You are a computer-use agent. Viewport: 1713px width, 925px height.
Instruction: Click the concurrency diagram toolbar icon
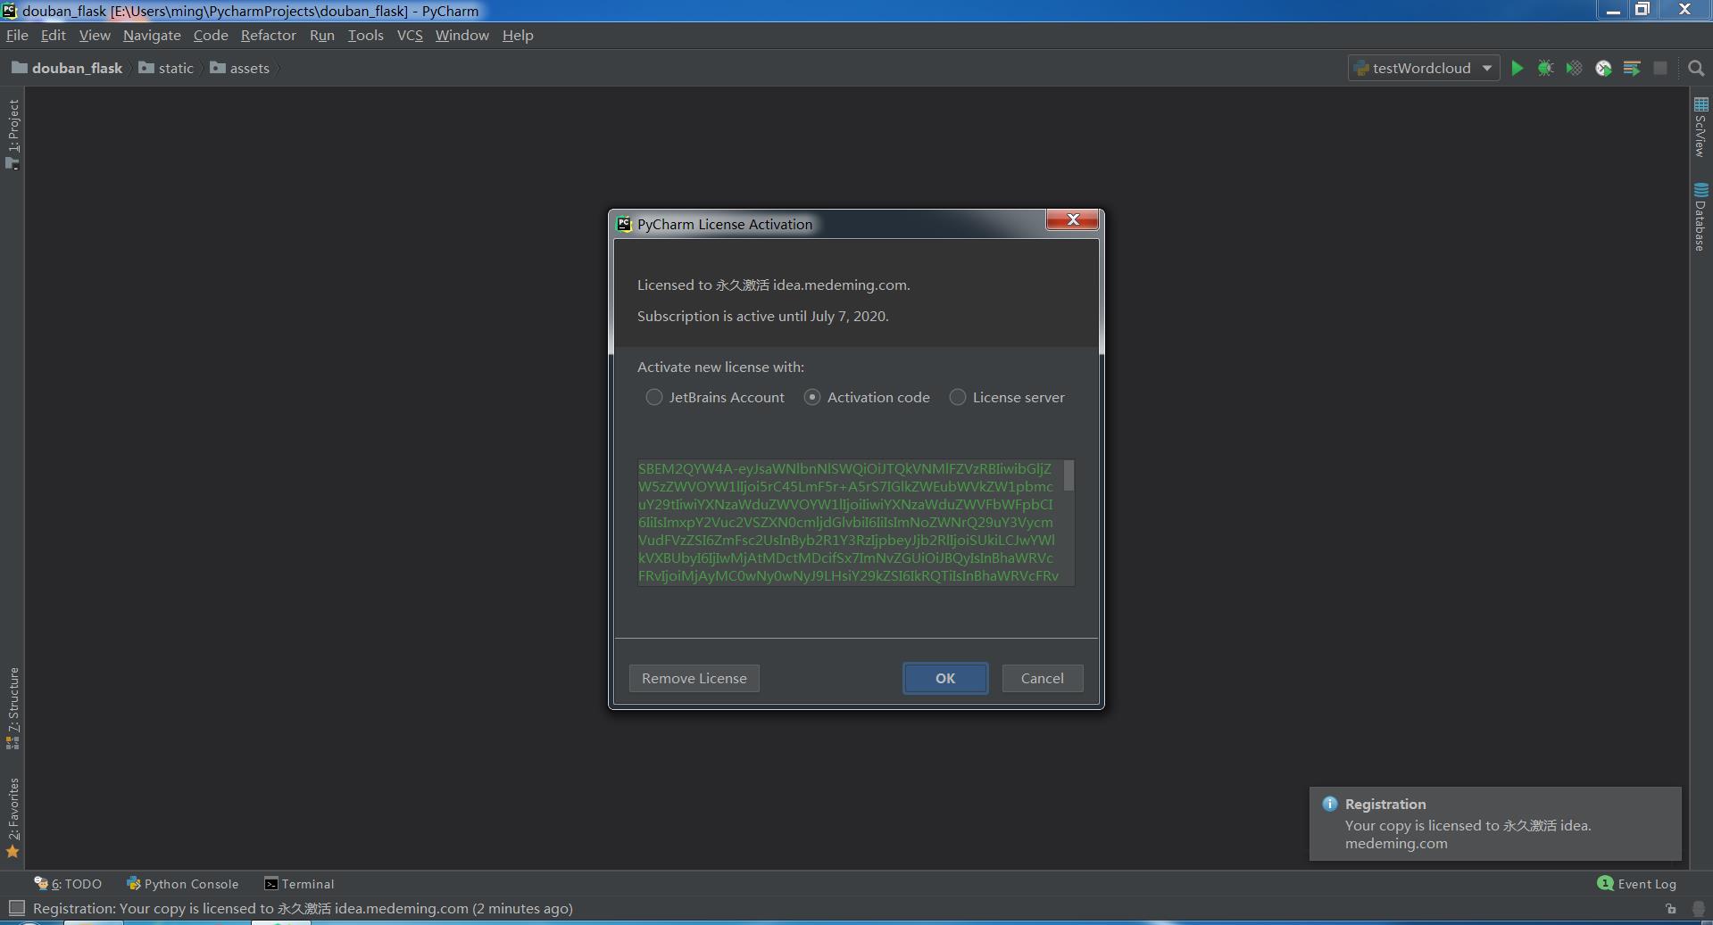(1632, 68)
